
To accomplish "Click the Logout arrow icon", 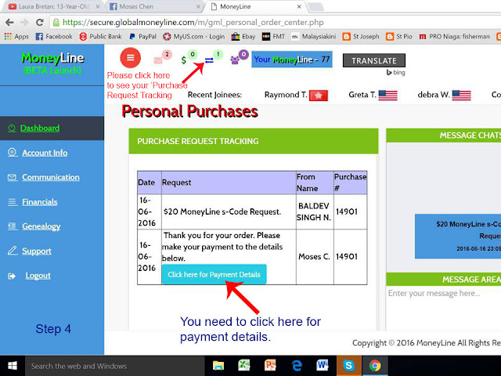I will coord(12,276).
